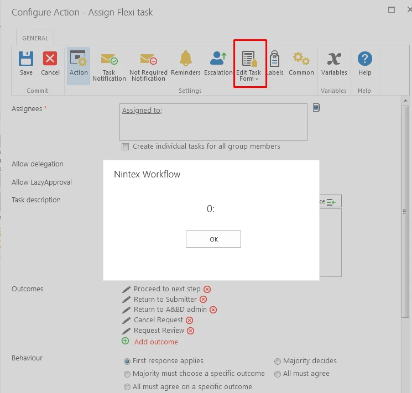Click the insert reference button above Task description
Screen dimensions: 412x393
[331, 202]
